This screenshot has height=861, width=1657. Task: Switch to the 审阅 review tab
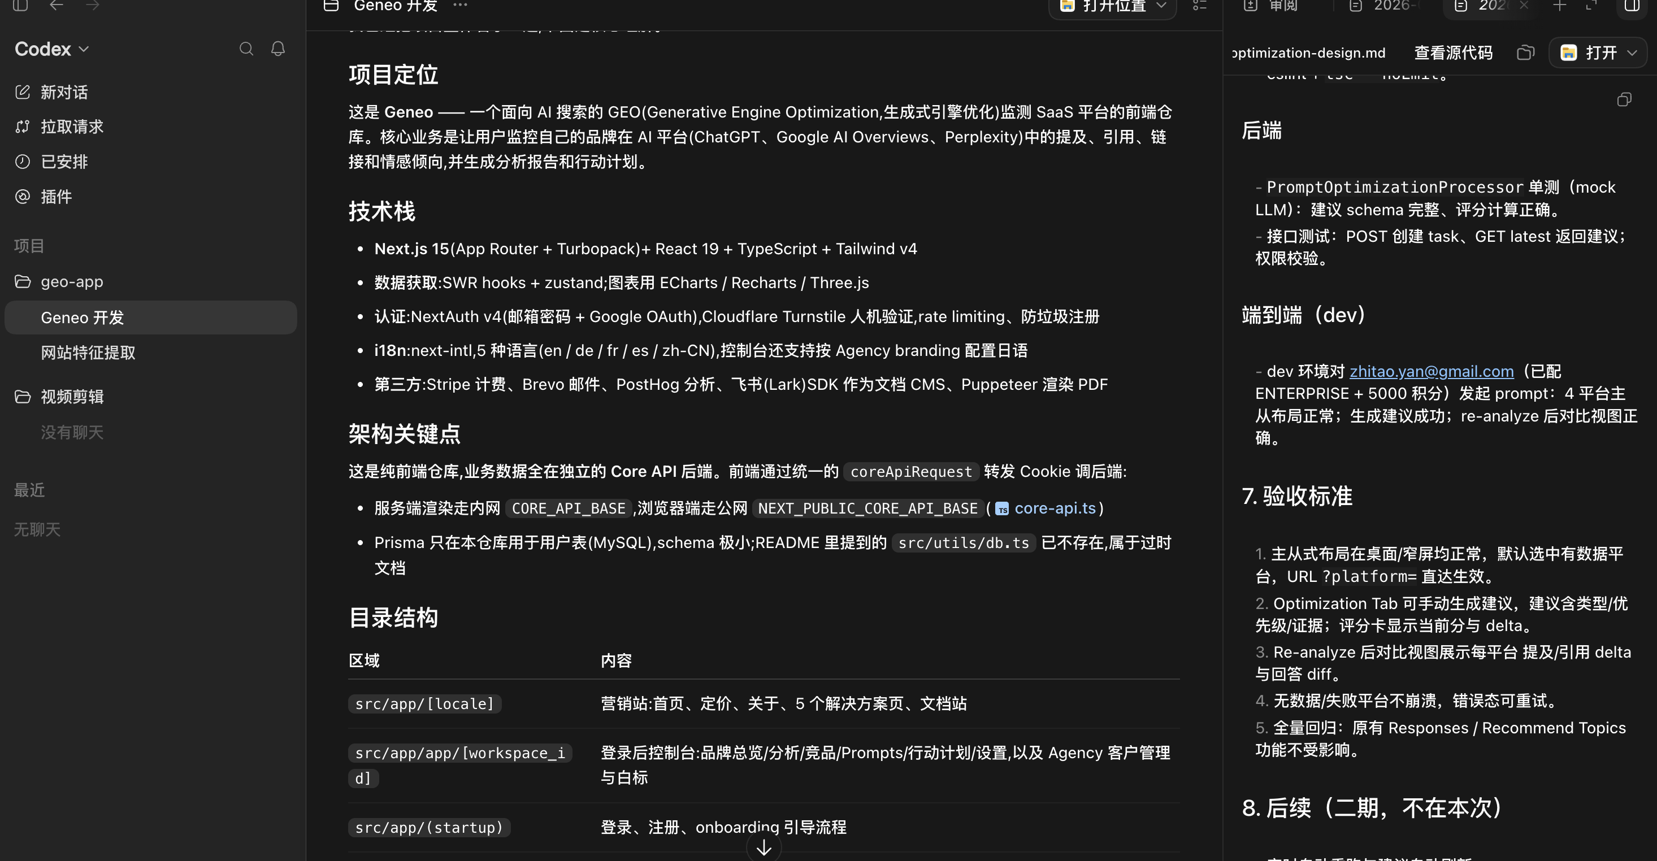tap(1271, 6)
